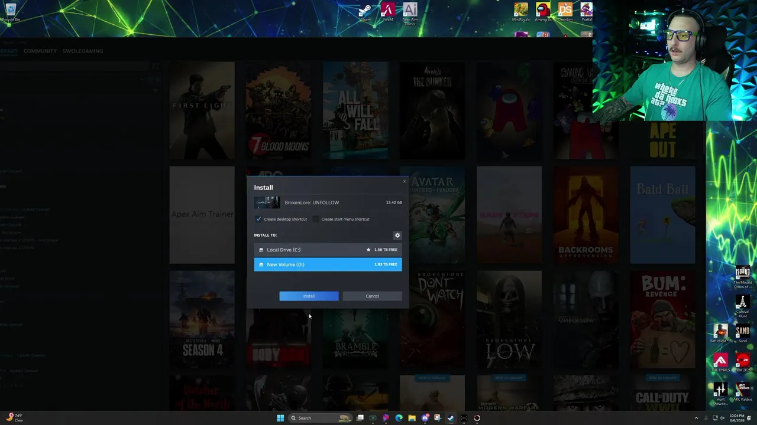Open the MiniRoyale desktop shortcut
Screen dimensions: 757x425
point(521,12)
